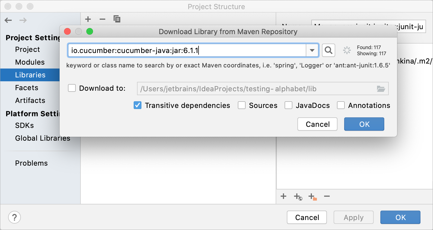Open the Maven coordinates history dropdown
The height and width of the screenshot is (230, 433).
312,50
